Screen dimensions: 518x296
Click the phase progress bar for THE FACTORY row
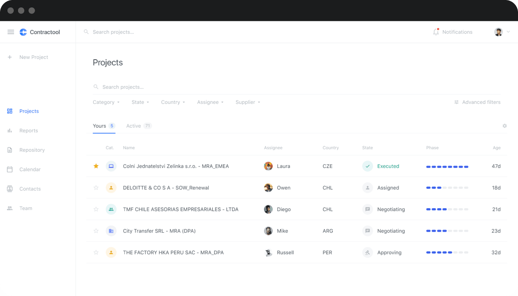447,253
